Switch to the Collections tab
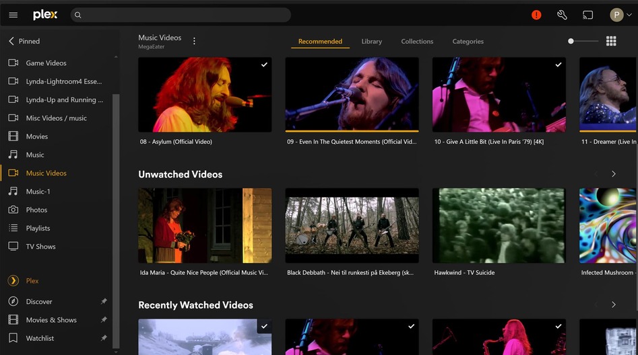 [417, 42]
